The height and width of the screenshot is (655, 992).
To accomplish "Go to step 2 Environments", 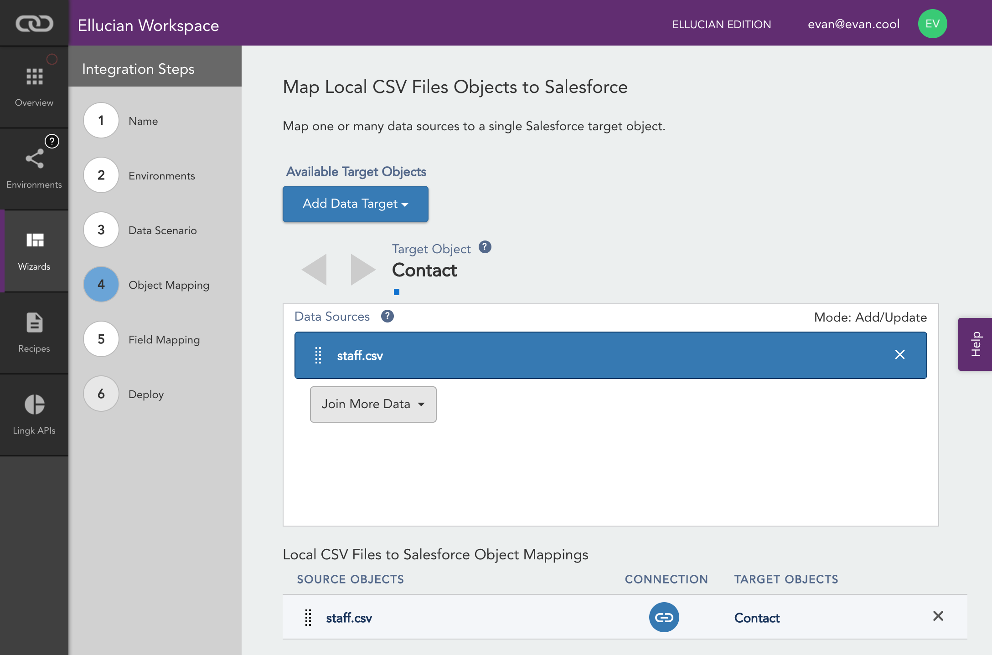I will pos(101,175).
